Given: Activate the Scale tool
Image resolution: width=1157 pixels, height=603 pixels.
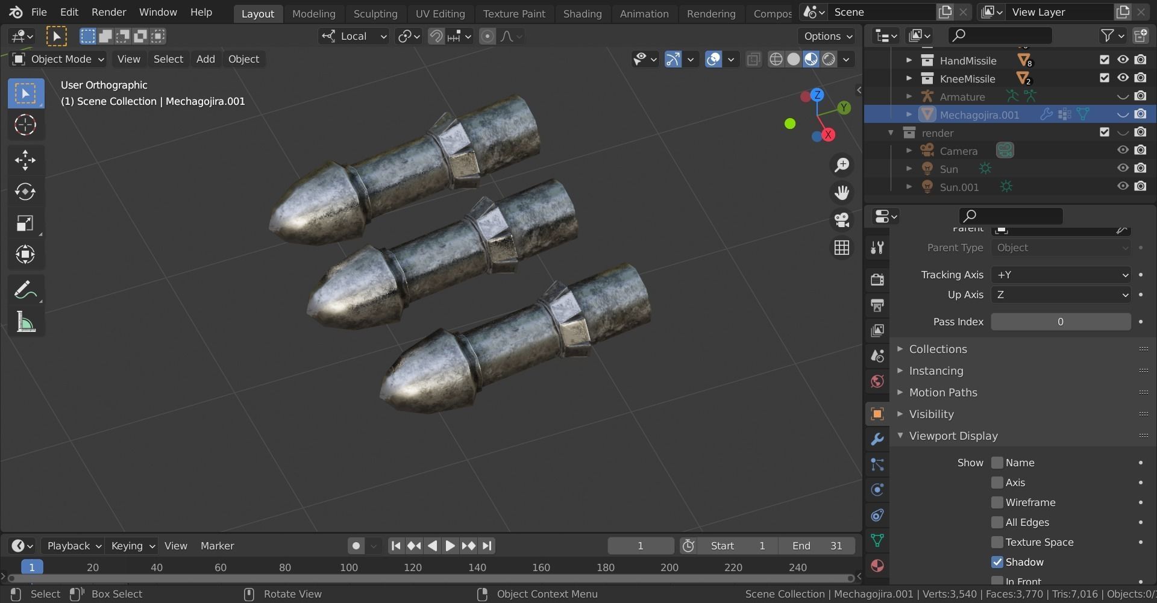Looking at the screenshot, I should (x=25, y=223).
